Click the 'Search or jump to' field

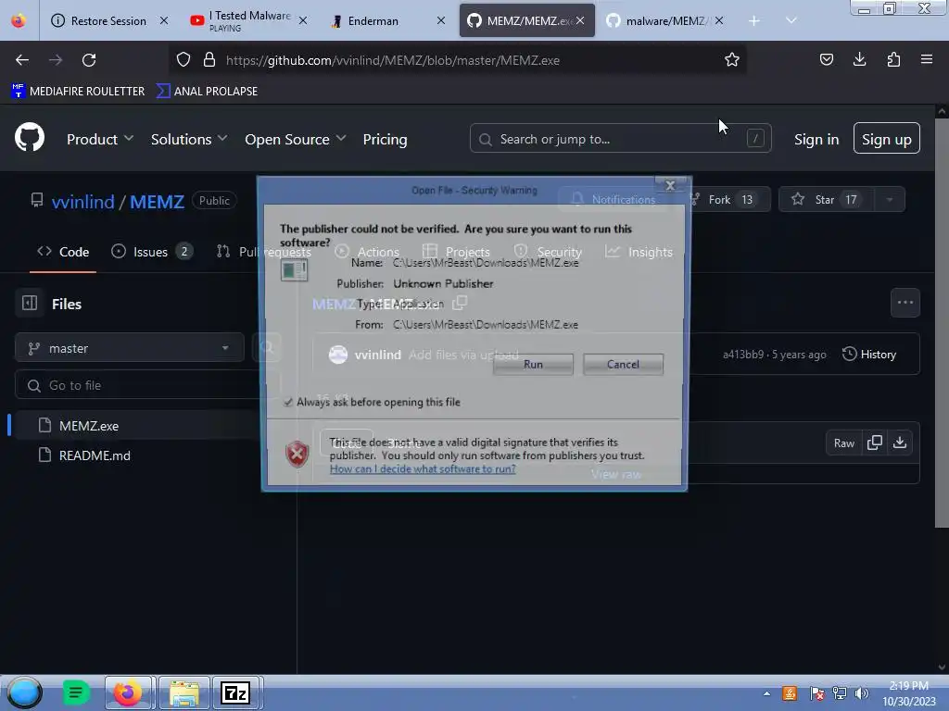620,139
